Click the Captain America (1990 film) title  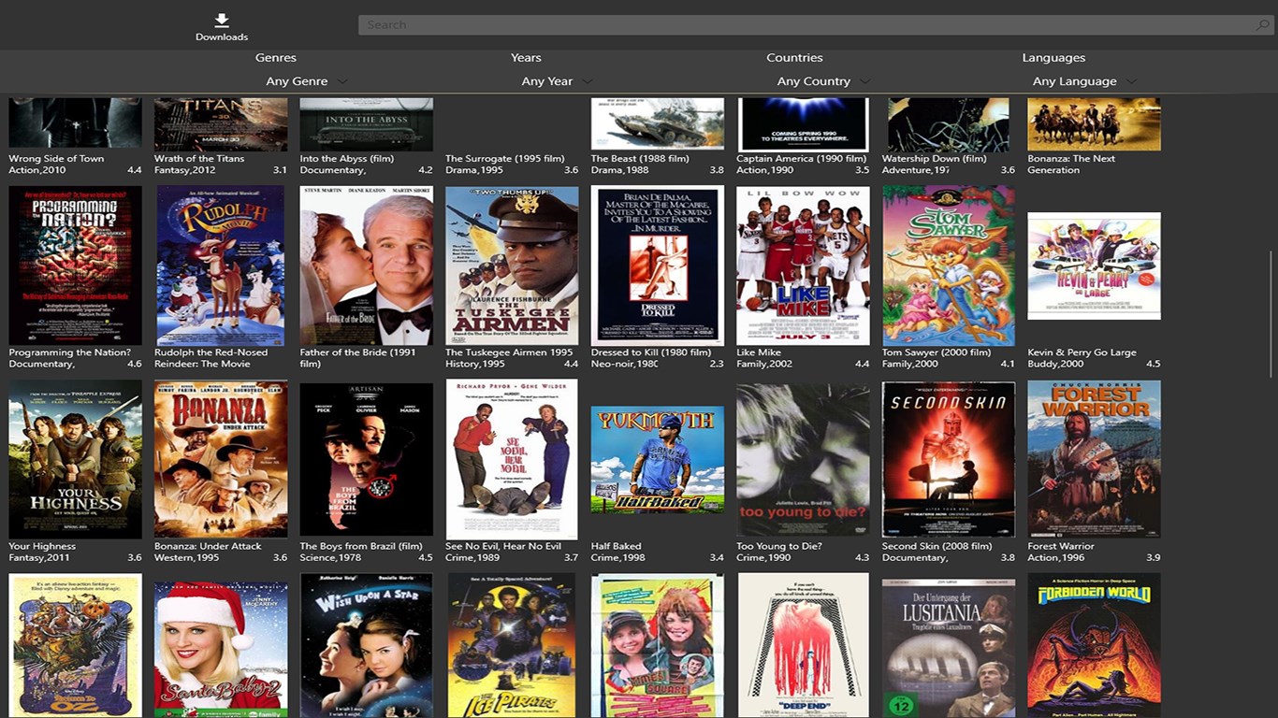(802, 159)
